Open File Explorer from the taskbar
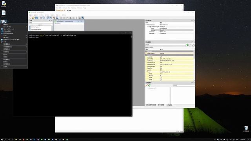 pos(16,139)
